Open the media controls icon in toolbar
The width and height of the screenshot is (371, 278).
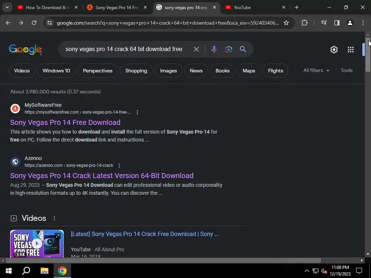point(324,23)
